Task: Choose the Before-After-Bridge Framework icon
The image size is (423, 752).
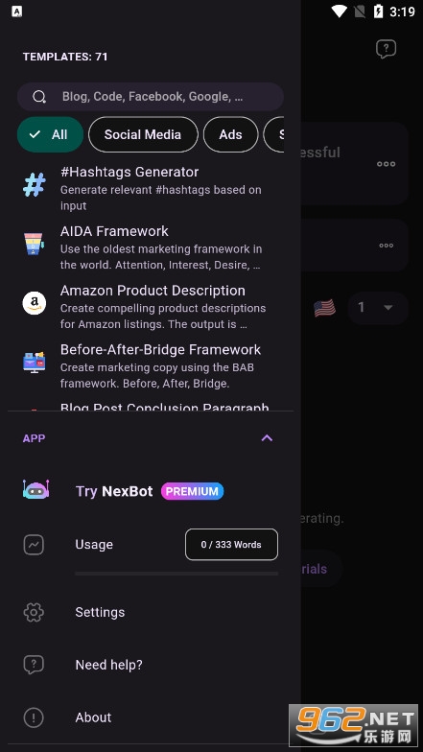Action: [35, 363]
